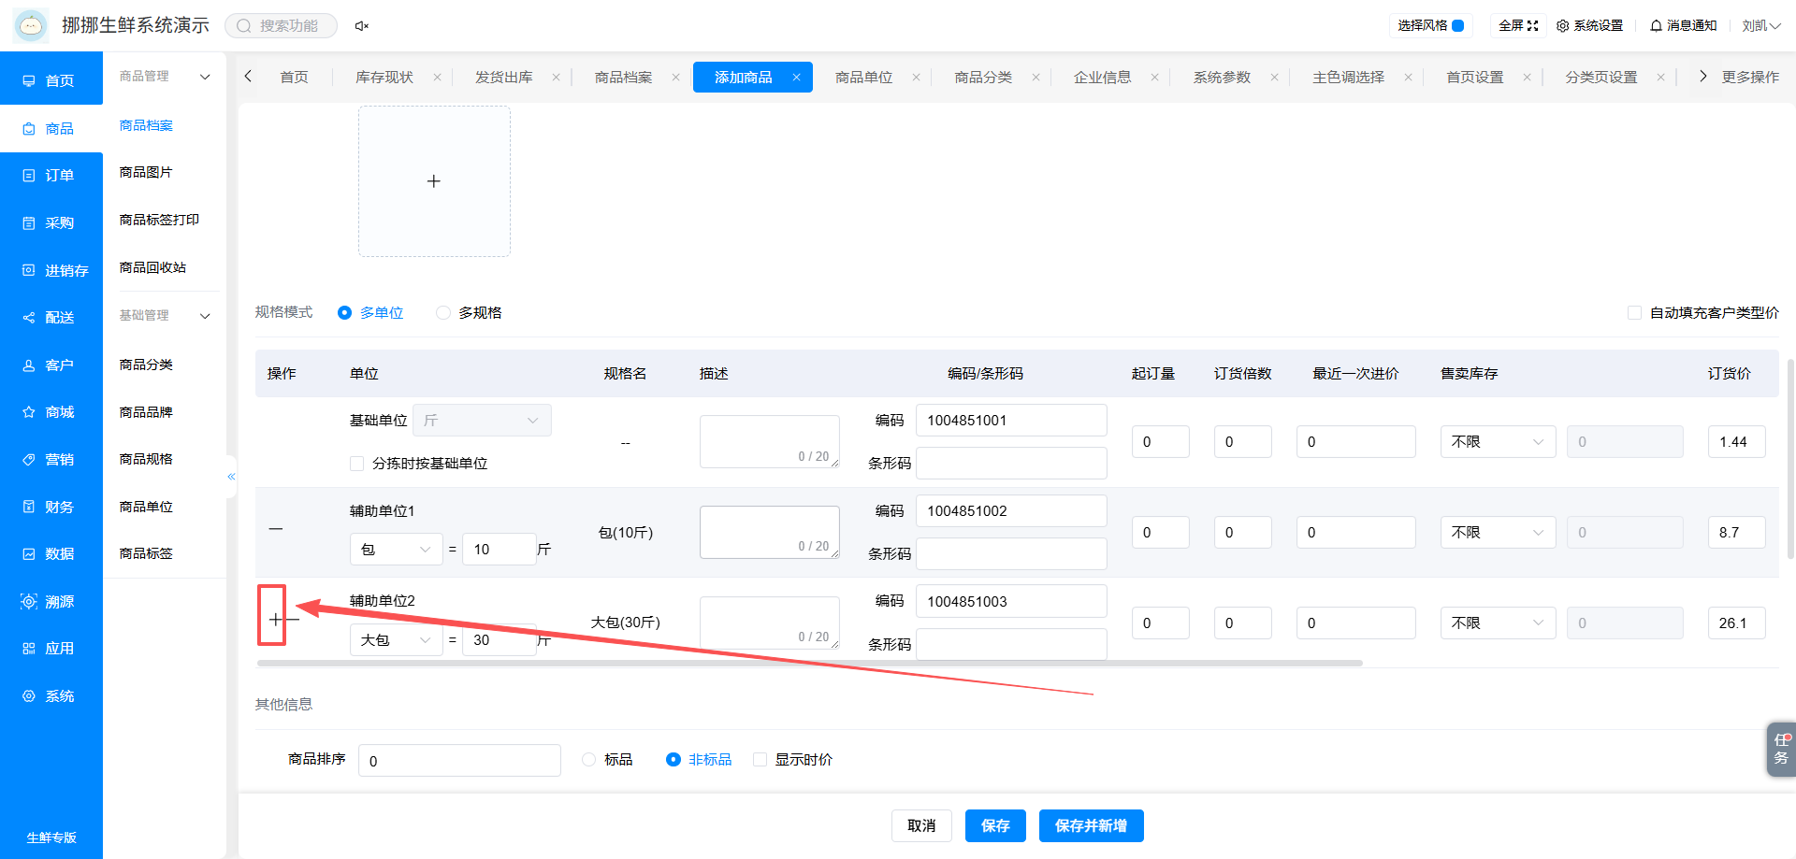Open 不限 stock dropdown in 1004851002 row
The image size is (1796, 859).
[1498, 533]
